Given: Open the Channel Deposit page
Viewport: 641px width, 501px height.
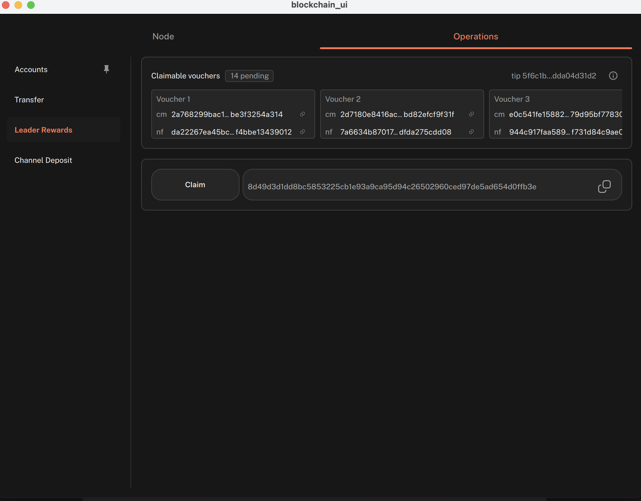Looking at the screenshot, I should 43,160.
